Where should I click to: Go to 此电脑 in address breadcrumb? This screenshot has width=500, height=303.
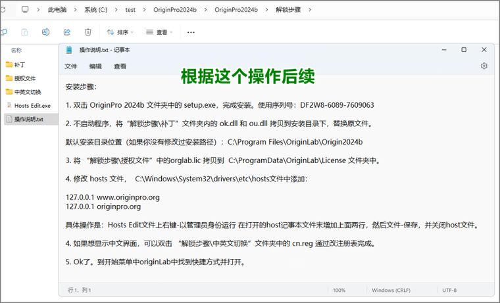(x=57, y=10)
